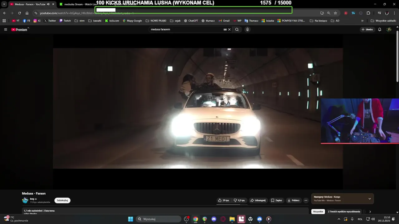Open the NOWE PAJĄKI bookmark folder

(x=156, y=21)
